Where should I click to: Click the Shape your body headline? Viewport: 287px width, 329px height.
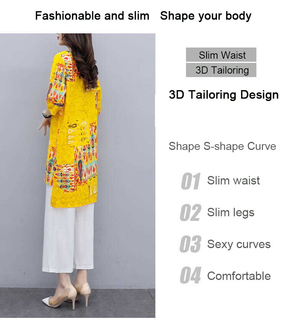[x=206, y=16]
